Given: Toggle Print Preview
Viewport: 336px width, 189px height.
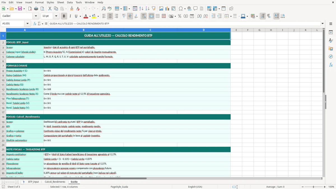Looking at the screenshot, I should point(42,9).
